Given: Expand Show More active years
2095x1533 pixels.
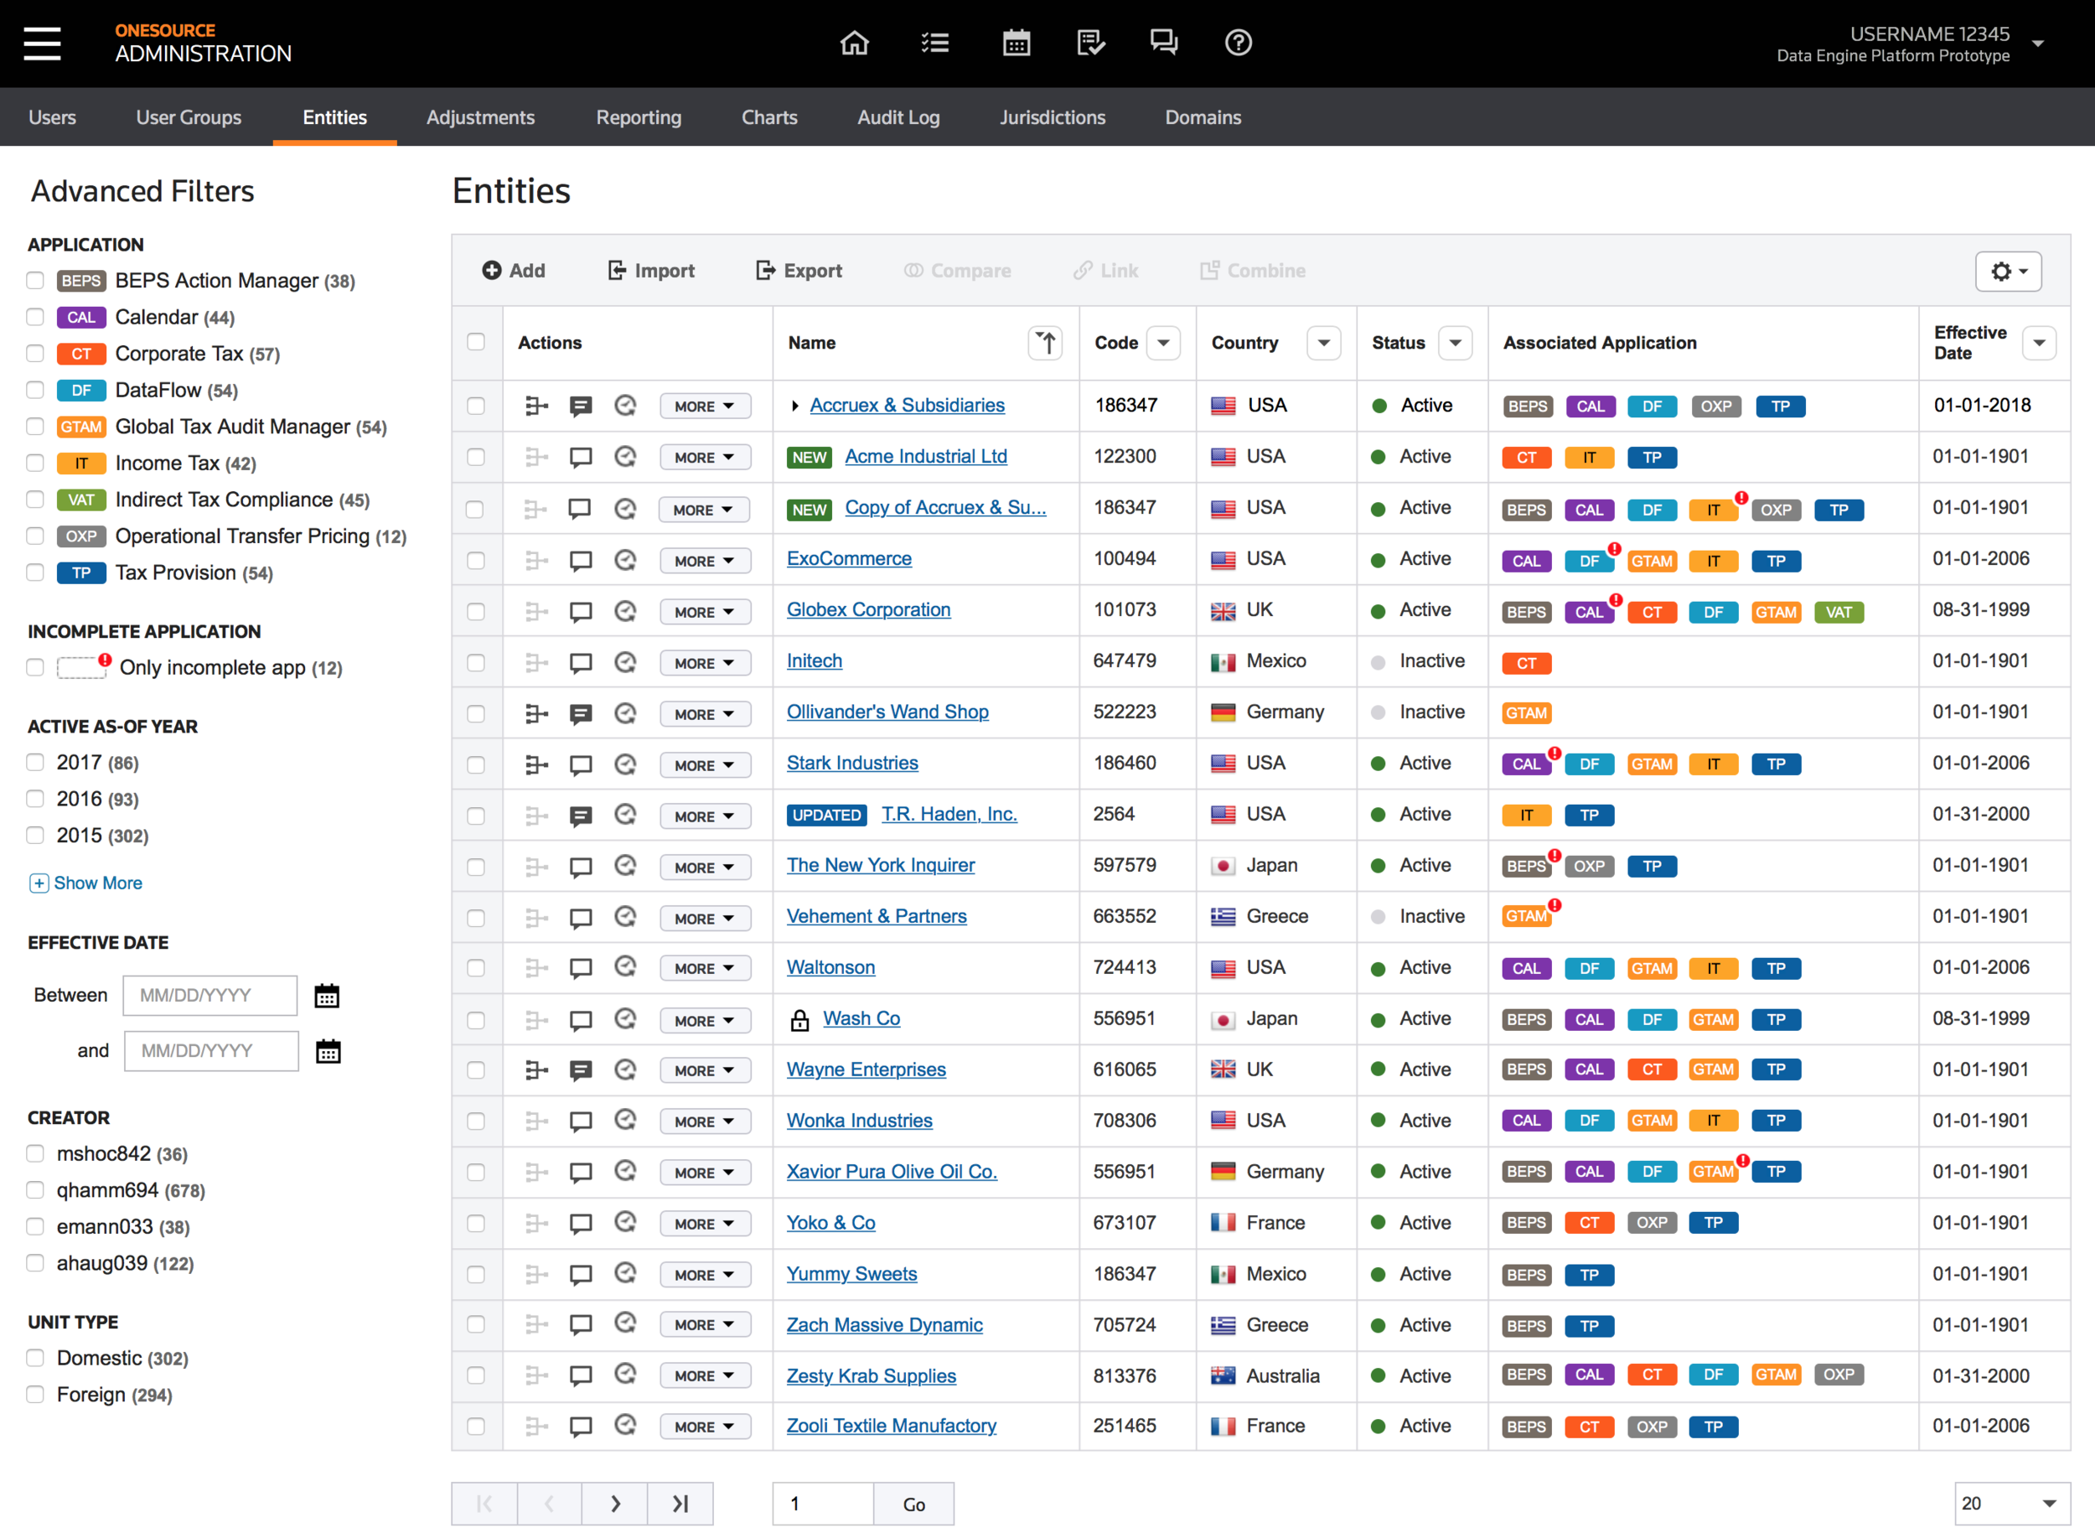Looking at the screenshot, I should click(85, 883).
